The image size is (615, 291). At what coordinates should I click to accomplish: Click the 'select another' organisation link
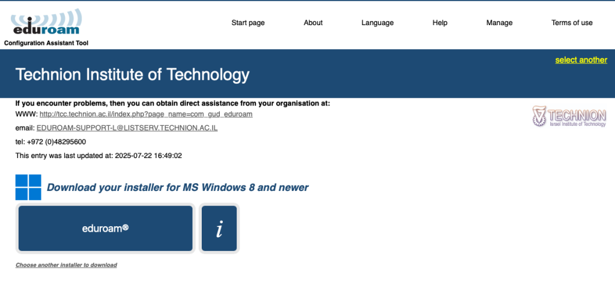pyautogui.click(x=581, y=60)
